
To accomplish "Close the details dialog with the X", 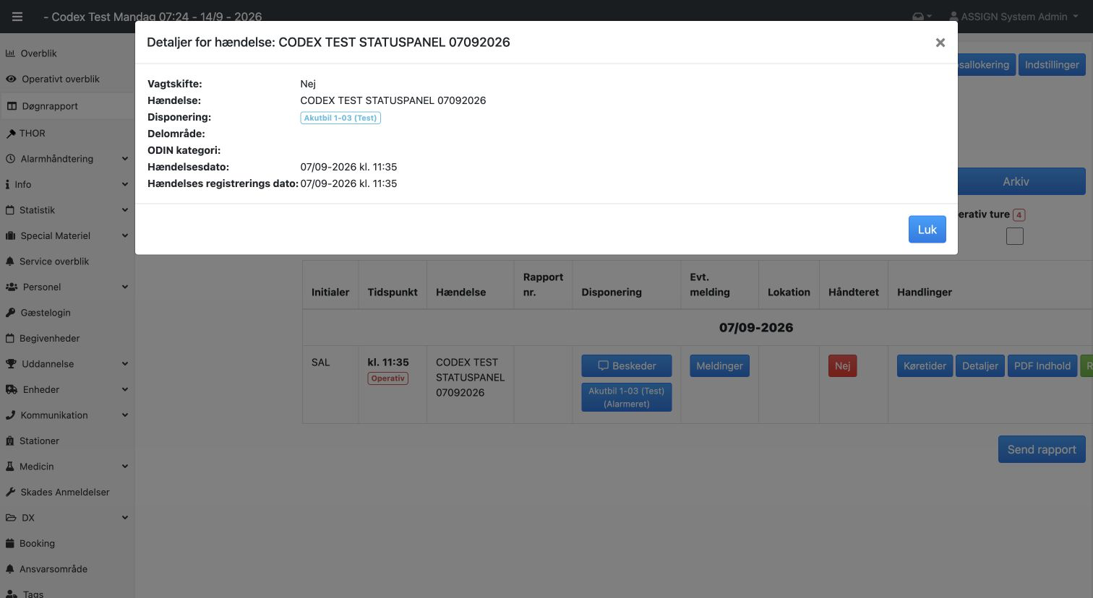I will point(940,43).
